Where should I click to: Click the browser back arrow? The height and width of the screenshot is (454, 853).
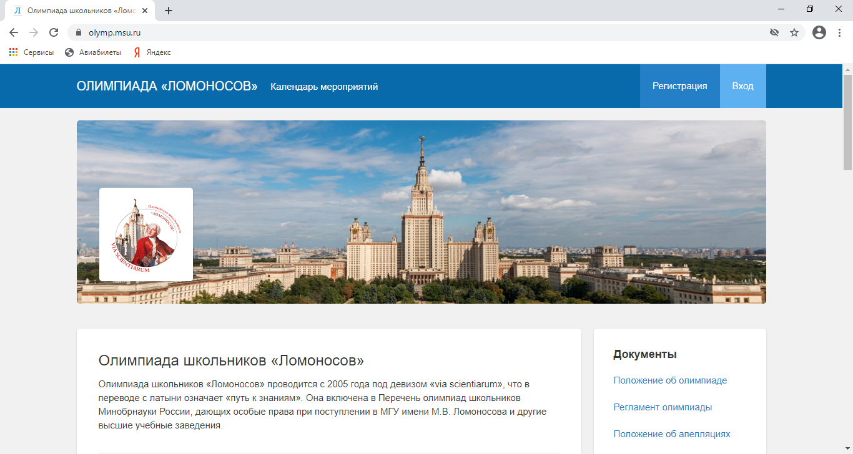(x=14, y=32)
